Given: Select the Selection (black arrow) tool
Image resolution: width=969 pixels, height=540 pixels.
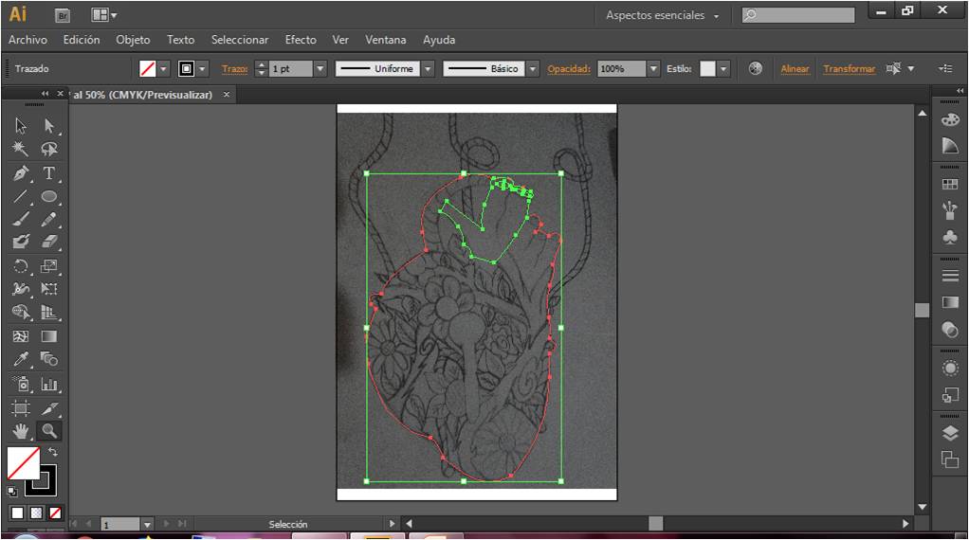Looking at the screenshot, I should [21, 126].
